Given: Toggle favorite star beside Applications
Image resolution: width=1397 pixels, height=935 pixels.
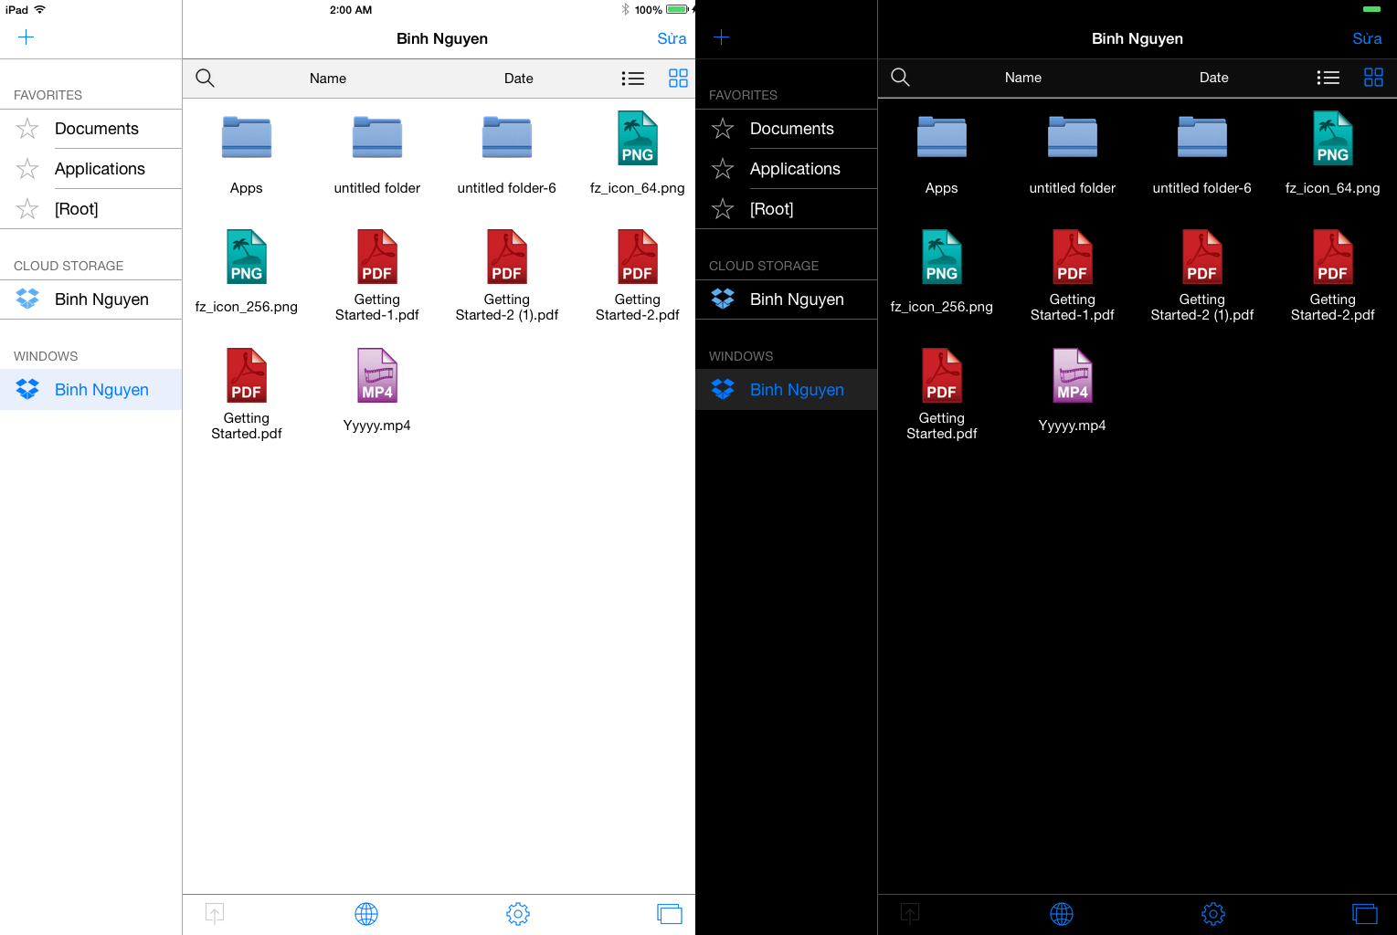Looking at the screenshot, I should pos(26,169).
